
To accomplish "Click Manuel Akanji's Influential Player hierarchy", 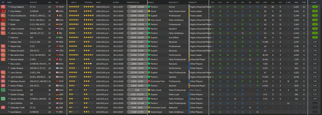I will (x=197, y=59).
